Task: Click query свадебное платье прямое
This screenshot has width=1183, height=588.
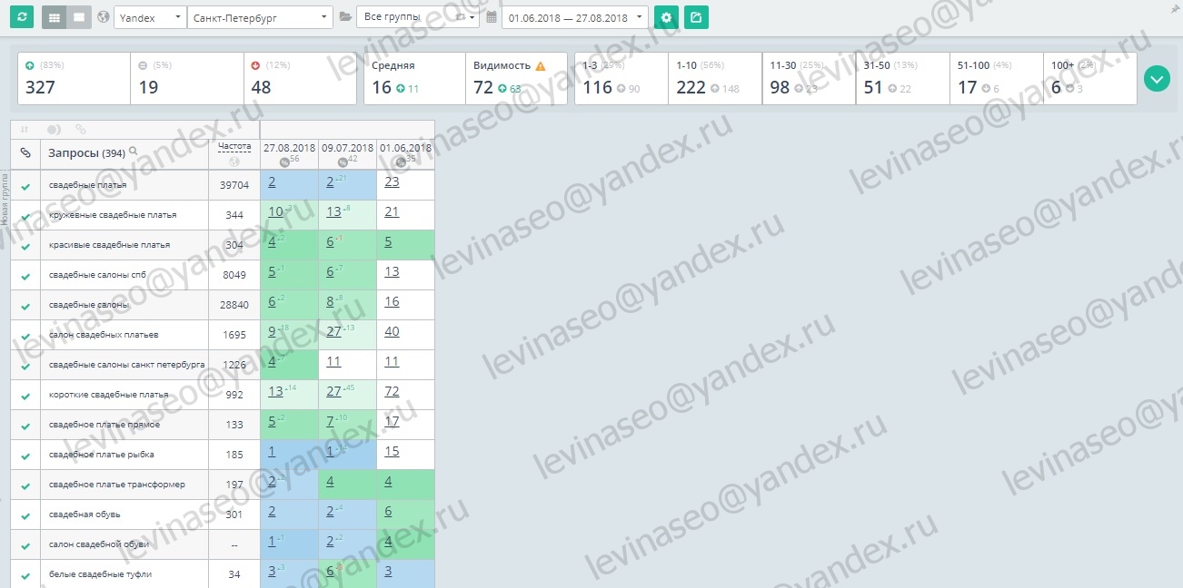Action: pos(104,425)
